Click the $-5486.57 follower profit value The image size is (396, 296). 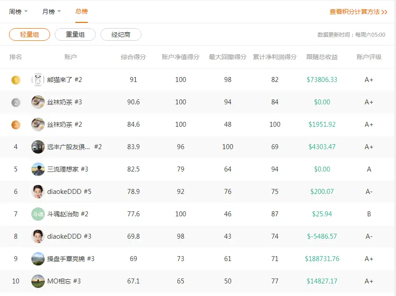[x=322, y=236]
